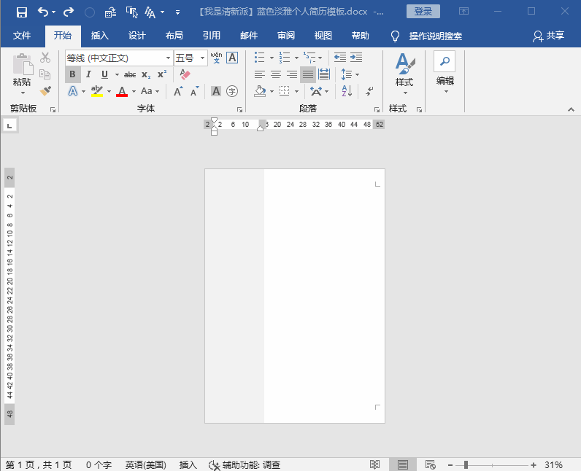Click the Grow Font size icon

178,91
